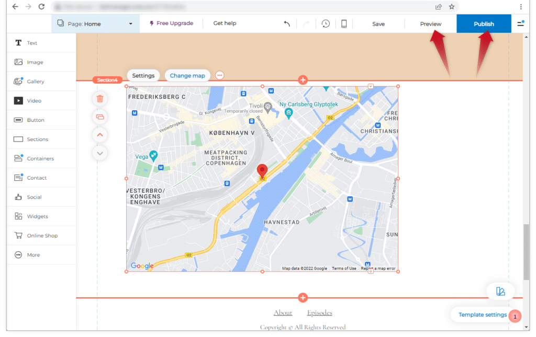Viewport: 536px width, 337px height.
Task: Open the Change map button
Action: coord(187,75)
